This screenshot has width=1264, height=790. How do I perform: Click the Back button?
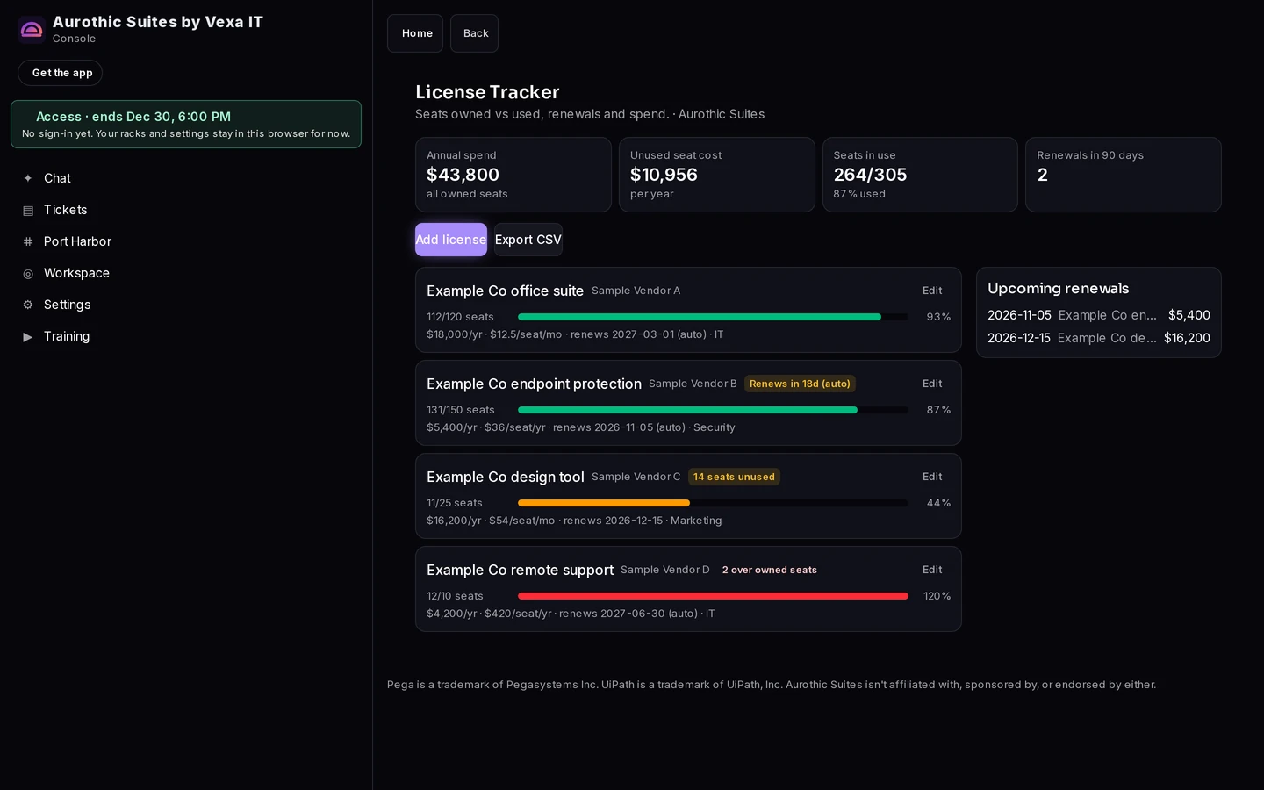474,33
